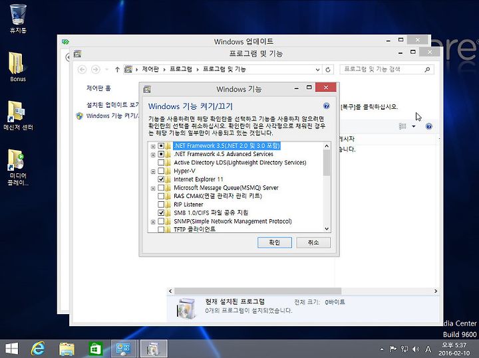Open address bar history dropdown

pos(318,70)
